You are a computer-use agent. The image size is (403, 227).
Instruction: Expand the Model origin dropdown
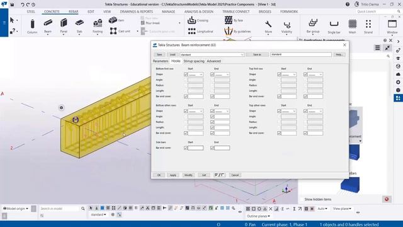pyautogui.click(x=16, y=209)
